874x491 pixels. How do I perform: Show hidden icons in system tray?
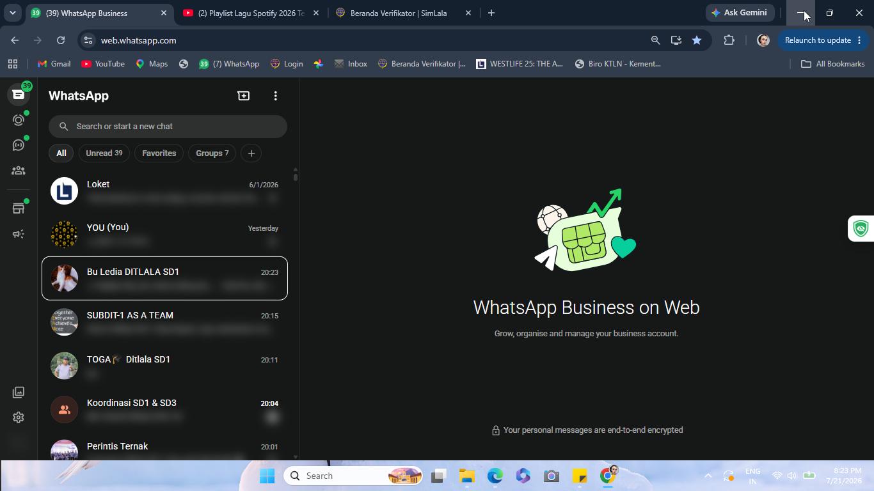708,476
